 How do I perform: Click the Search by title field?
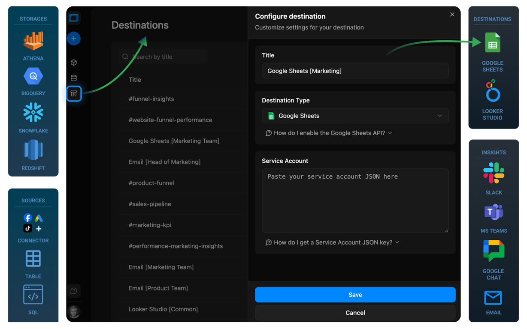pyautogui.click(x=163, y=57)
